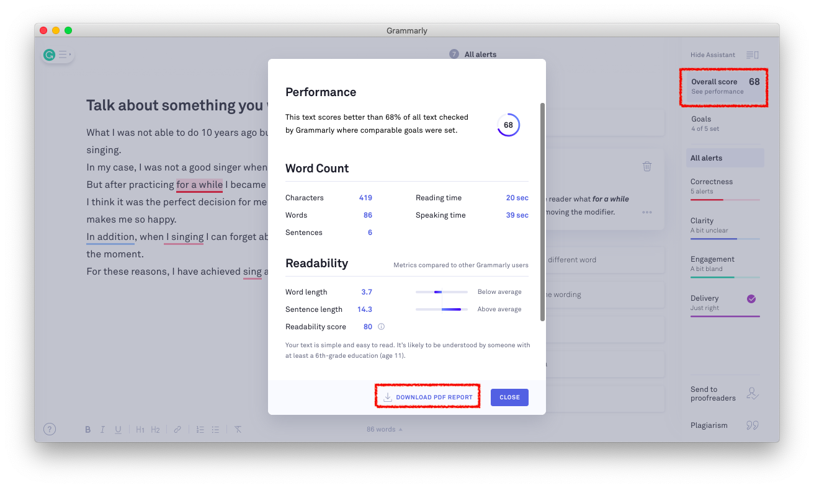Open the three-dot menu on the alert card

click(647, 212)
